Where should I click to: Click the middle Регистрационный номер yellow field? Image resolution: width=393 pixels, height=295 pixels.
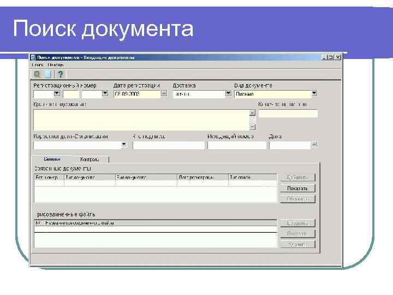[71, 94]
